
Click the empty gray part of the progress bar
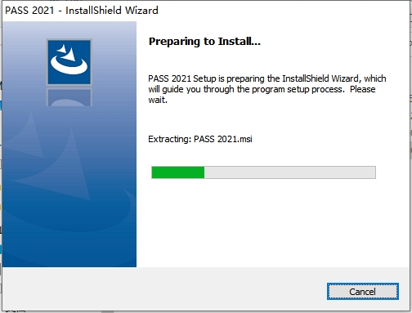(x=290, y=172)
